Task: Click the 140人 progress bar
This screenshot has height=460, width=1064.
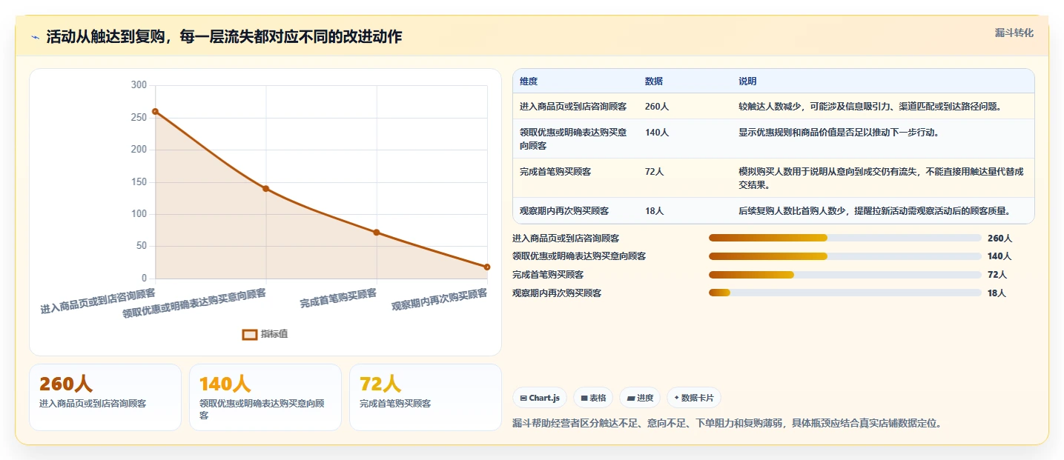Action: coord(845,256)
